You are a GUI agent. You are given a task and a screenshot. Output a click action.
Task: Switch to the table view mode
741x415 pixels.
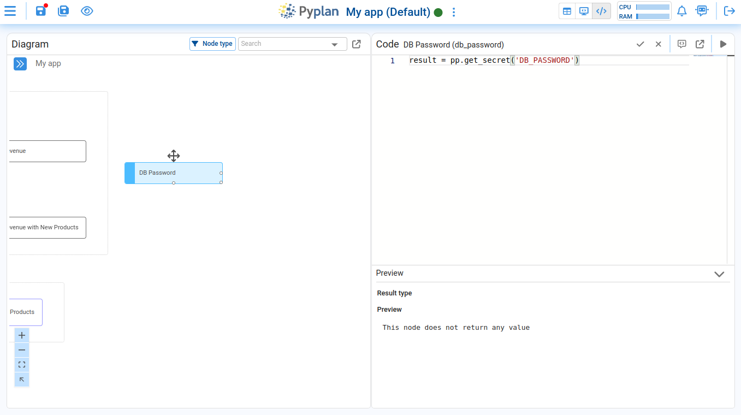567,11
